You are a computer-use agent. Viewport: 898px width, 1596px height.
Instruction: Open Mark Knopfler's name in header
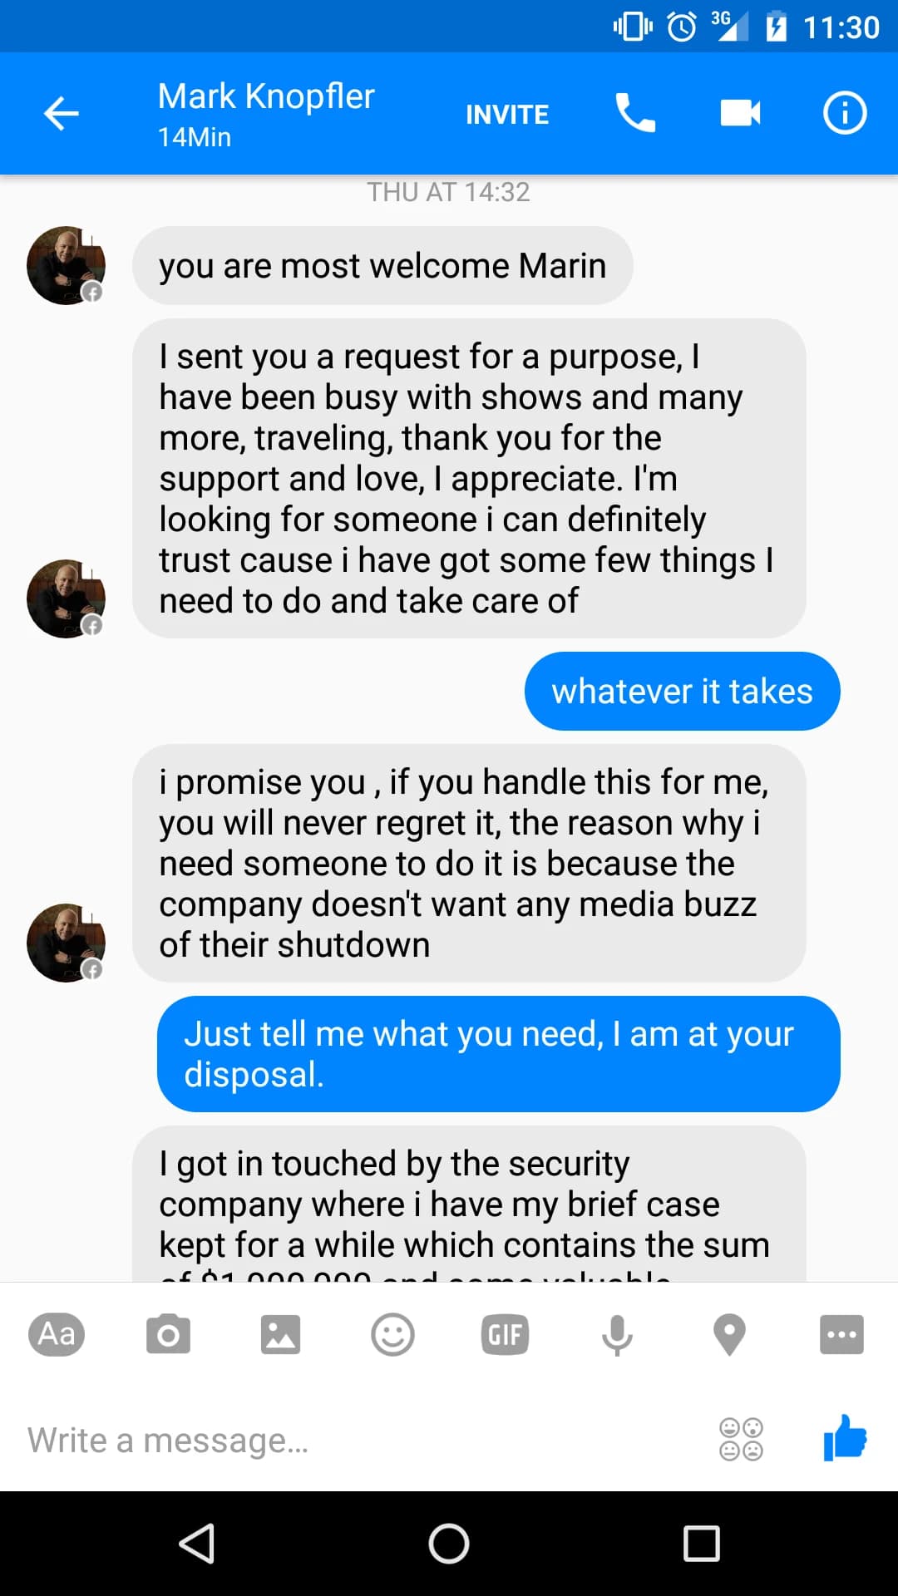266,96
